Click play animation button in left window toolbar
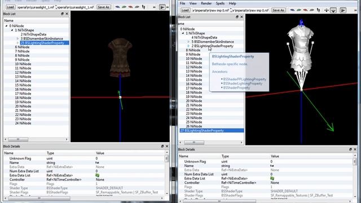 coord(162,7)
